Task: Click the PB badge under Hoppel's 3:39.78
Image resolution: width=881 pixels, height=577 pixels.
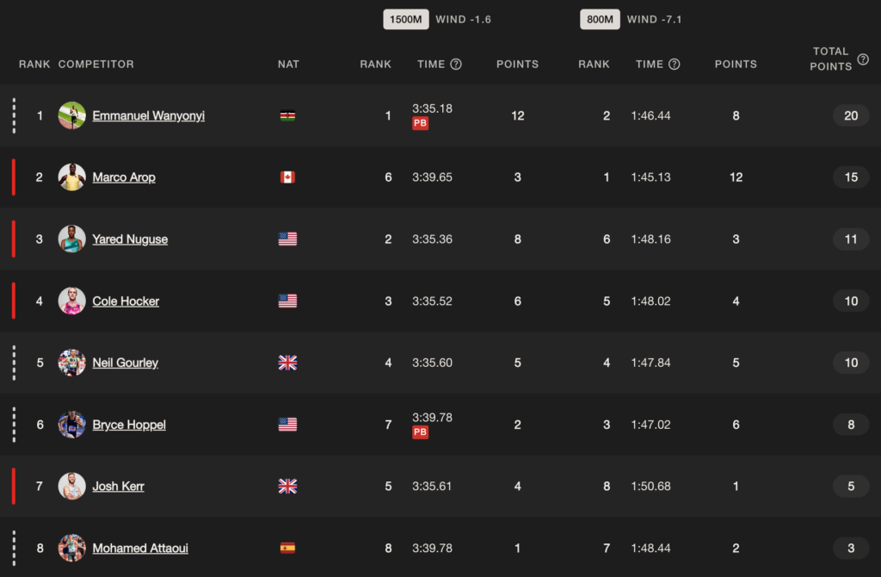Action: click(420, 432)
